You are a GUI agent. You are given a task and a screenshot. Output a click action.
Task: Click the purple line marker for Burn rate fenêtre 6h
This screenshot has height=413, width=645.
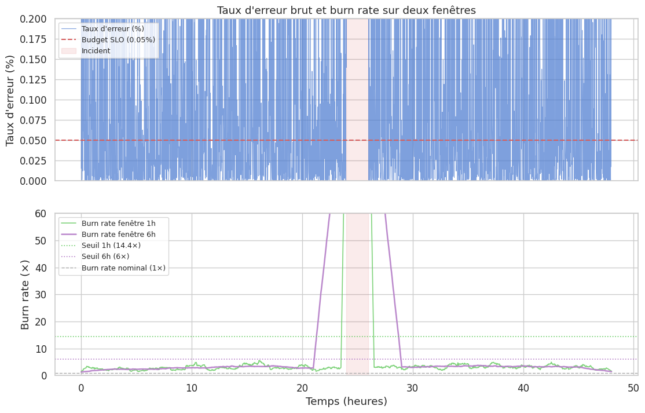point(69,234)
